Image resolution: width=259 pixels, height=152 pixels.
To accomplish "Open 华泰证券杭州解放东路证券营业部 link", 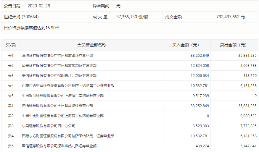I will click(x=59, y=66).
